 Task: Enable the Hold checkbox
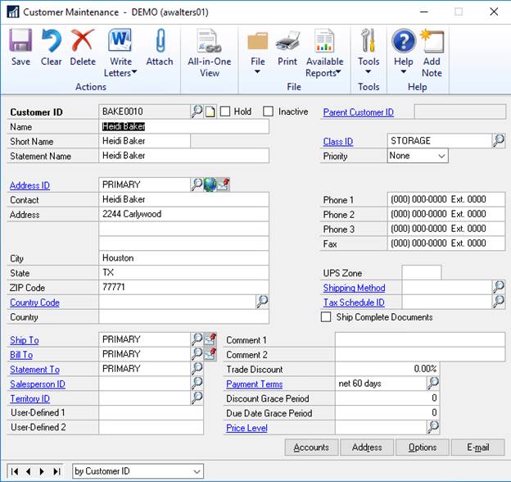pos(225,111)
